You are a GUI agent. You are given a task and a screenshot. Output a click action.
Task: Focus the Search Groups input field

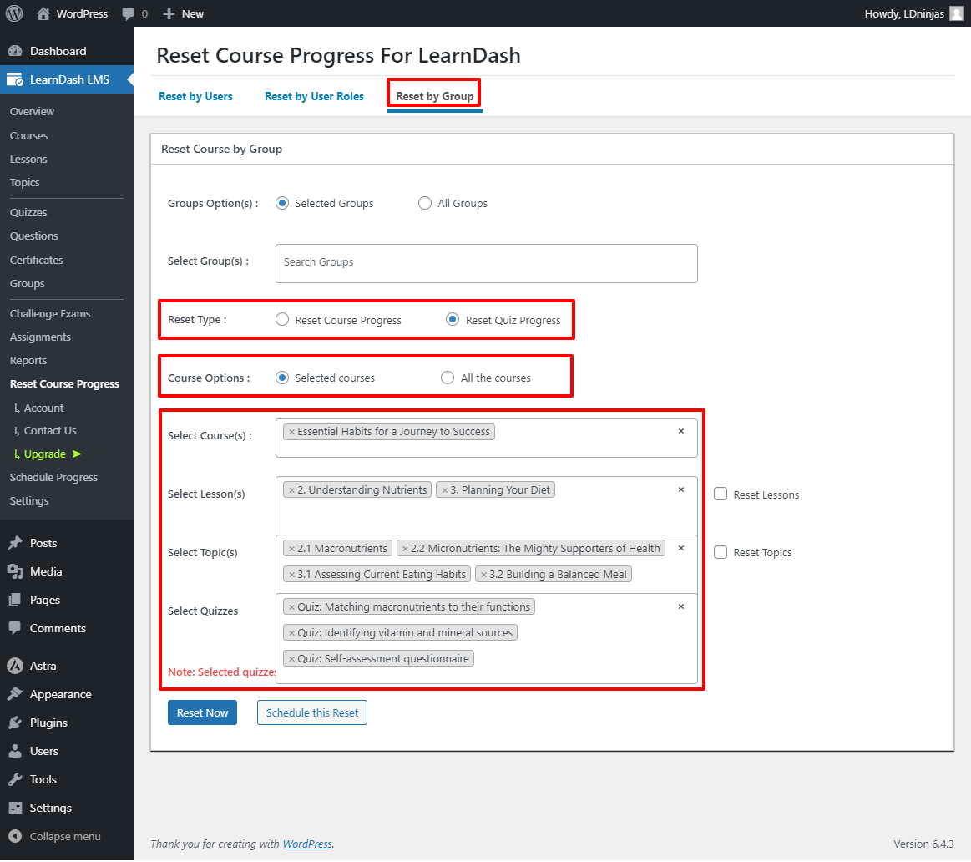click(x=486, y=263)
